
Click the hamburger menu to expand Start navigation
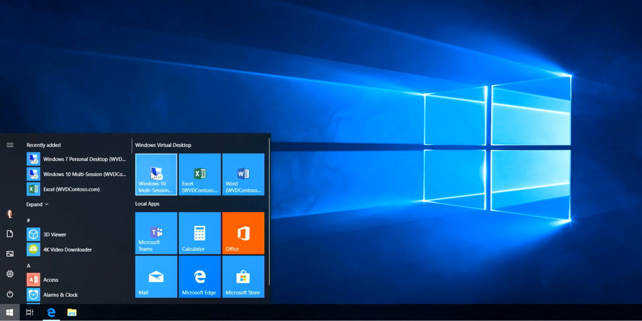coord(9,145)
